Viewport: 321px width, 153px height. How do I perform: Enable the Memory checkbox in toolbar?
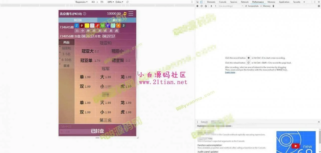click(x=261, y=6)
